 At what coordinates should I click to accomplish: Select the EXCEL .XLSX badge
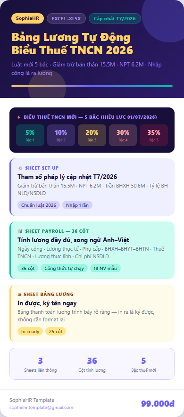[67, 19]
